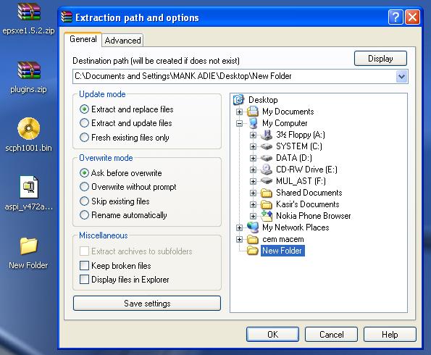This screenshot has width=431, height=355.
Task: Select Extract and replace files option
Action: point(84,109)
